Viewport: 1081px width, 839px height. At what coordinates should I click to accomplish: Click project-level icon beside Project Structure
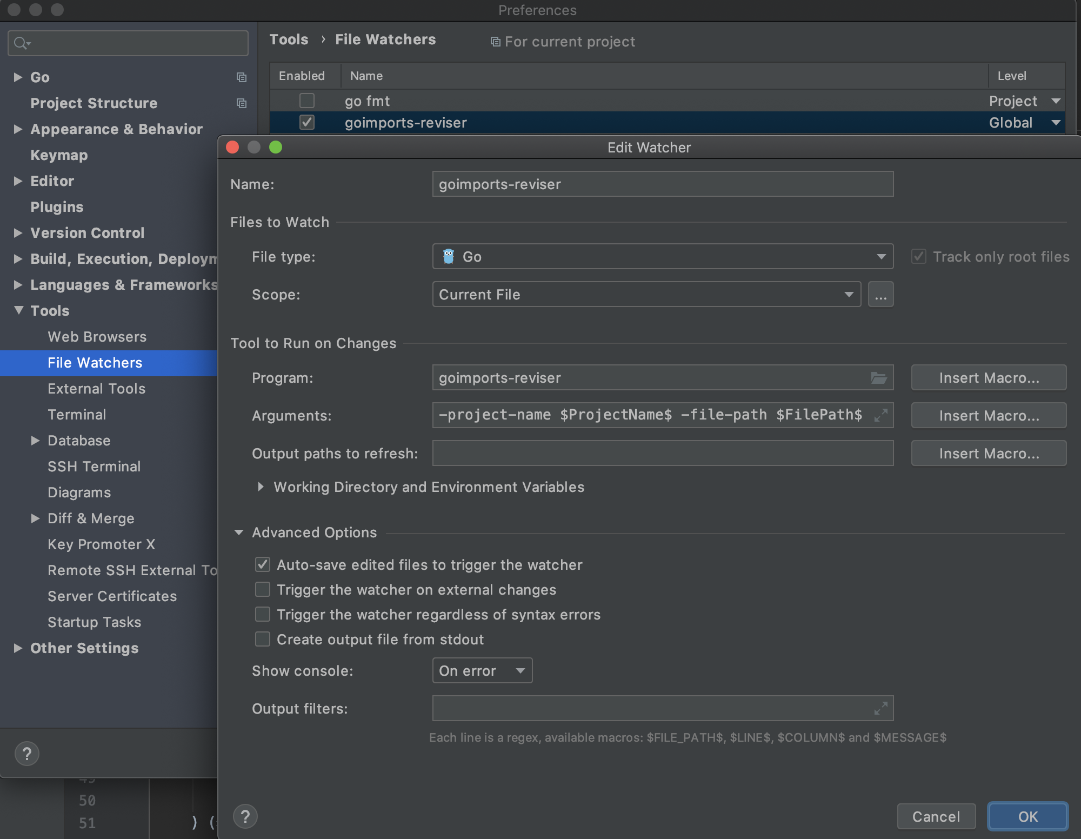[x=242, y=103]
